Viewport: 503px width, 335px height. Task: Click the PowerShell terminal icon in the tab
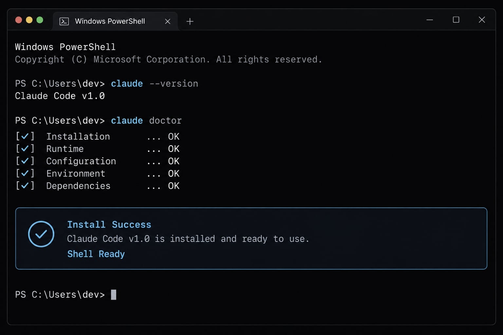point(64,22)
